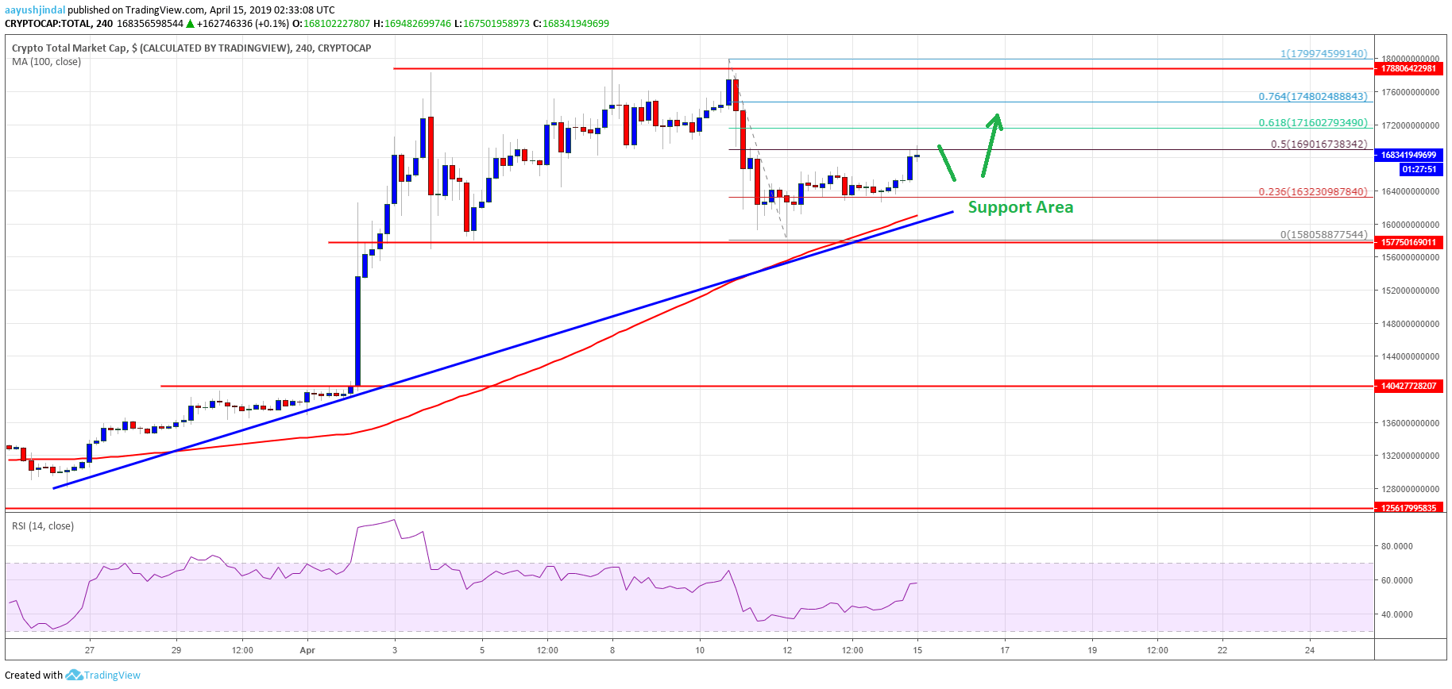Click the 'Apr' date on time axis

click(x=307, y=650)
